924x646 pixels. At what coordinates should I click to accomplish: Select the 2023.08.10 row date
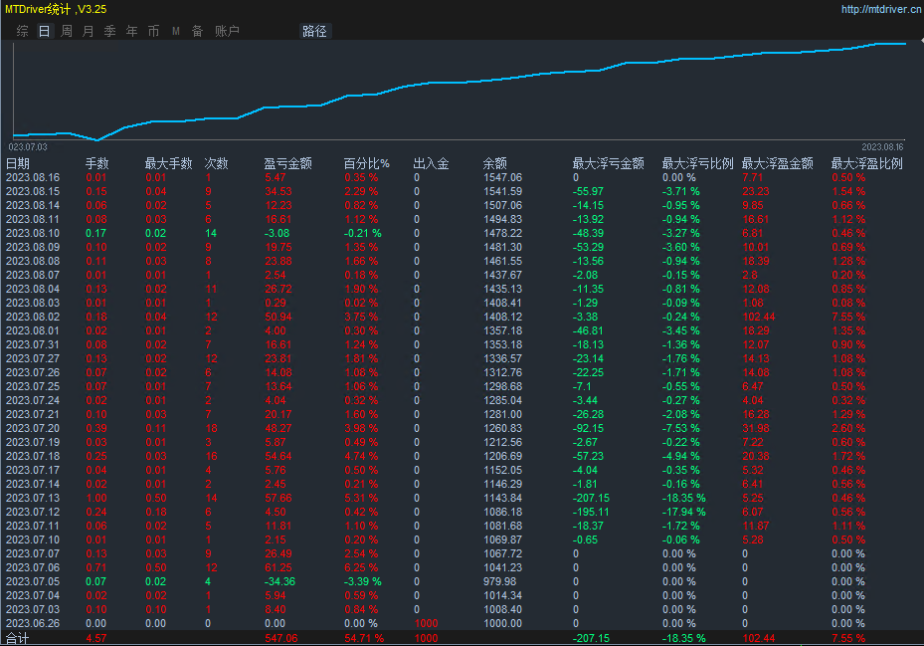click(x=33, y=233)
